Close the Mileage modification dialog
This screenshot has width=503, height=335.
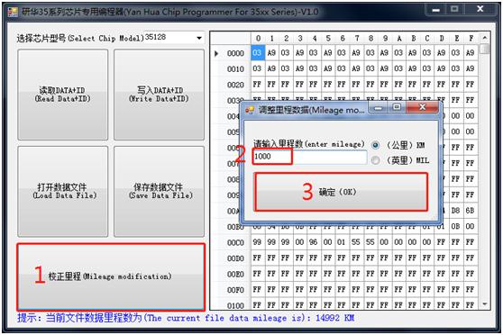pyautogui.click(x=423, y=107)
